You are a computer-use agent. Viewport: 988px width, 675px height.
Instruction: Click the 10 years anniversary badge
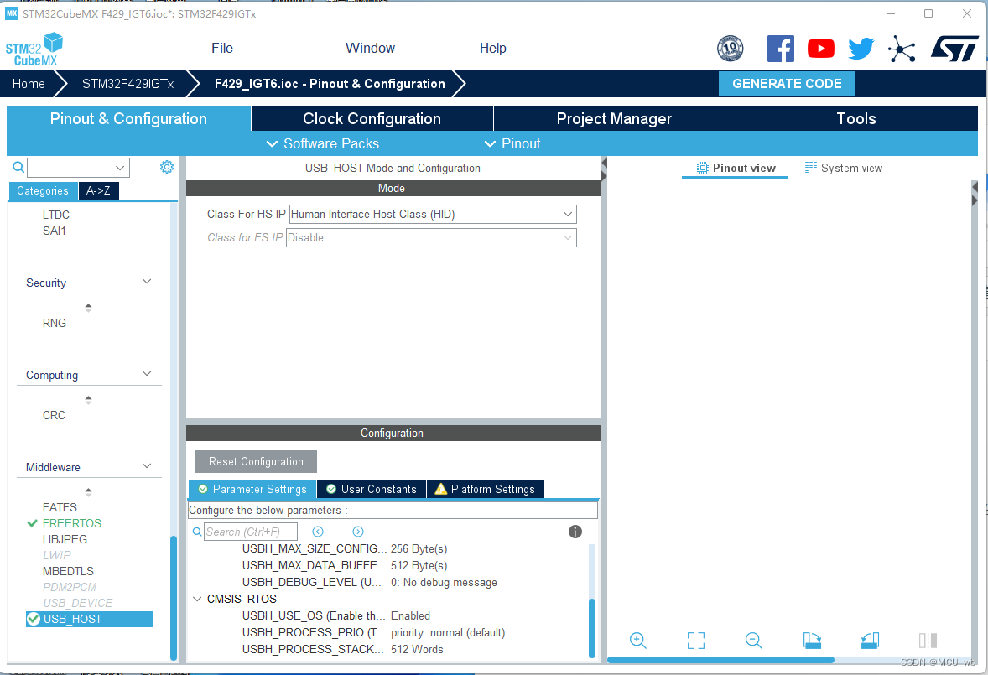731,49
